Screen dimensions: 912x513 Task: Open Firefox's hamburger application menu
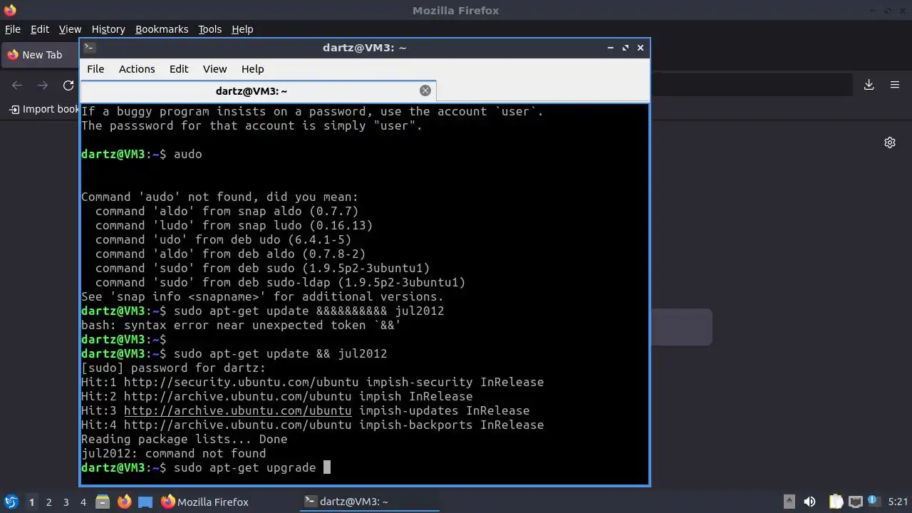click(895, 85)
